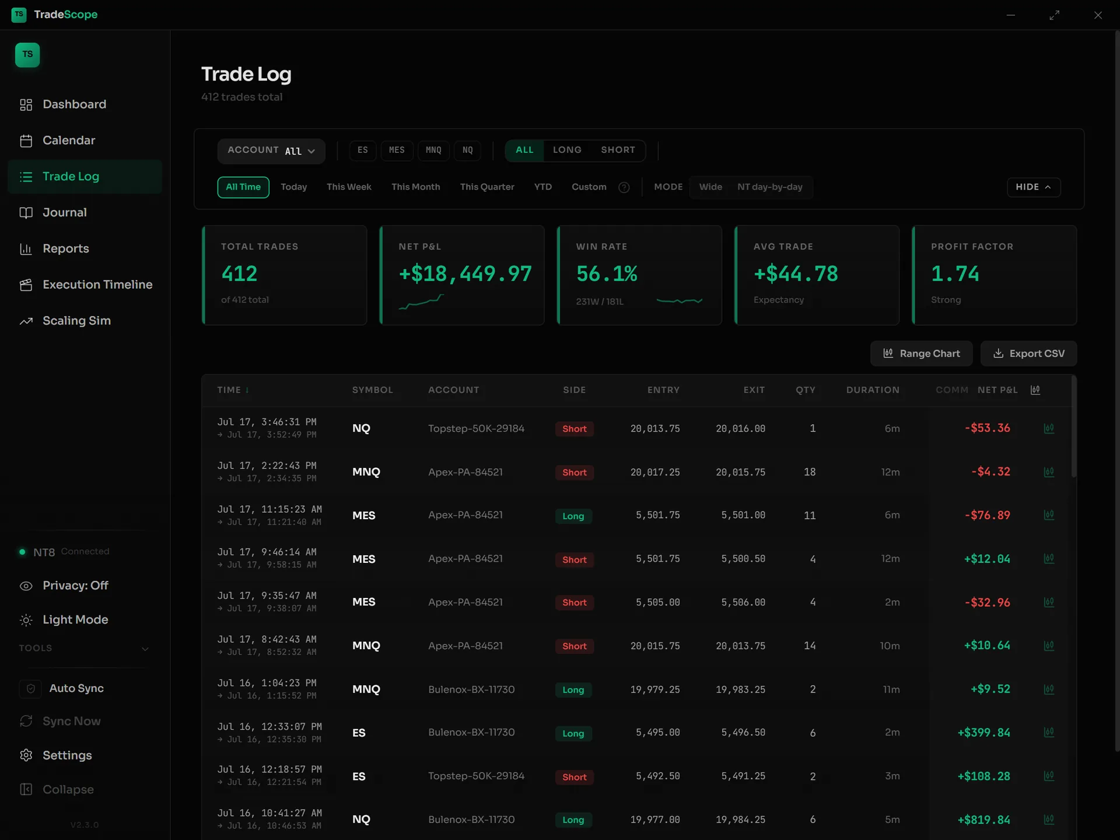Open chart icon for the +$9.52 MNQ trade
Image resolution: width=1120 pixels, height=840 pixels.
tap(1049, 689)
